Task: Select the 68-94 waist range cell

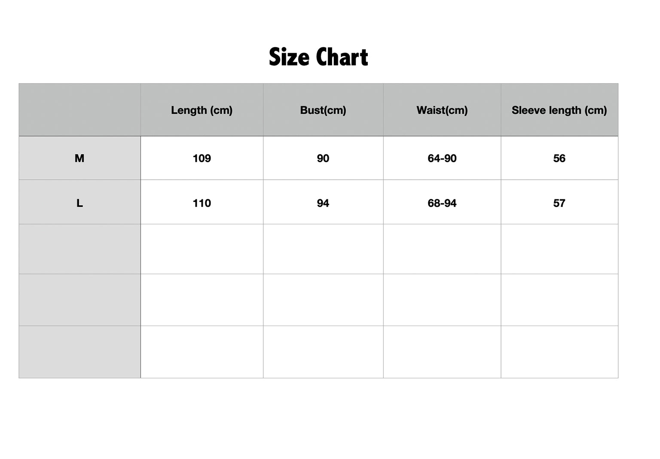Action: tap(442, 203)
